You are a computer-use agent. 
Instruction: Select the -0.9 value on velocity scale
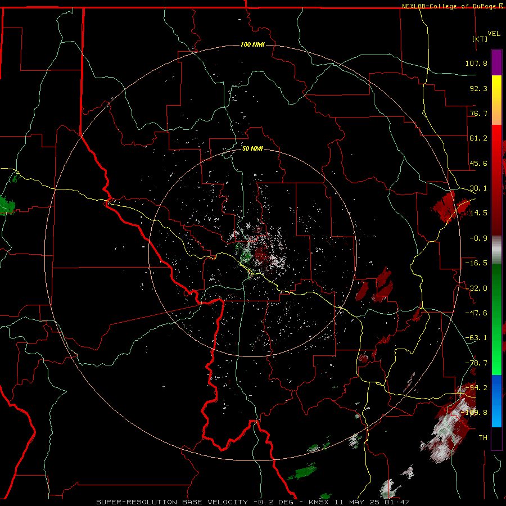point(478,238)
